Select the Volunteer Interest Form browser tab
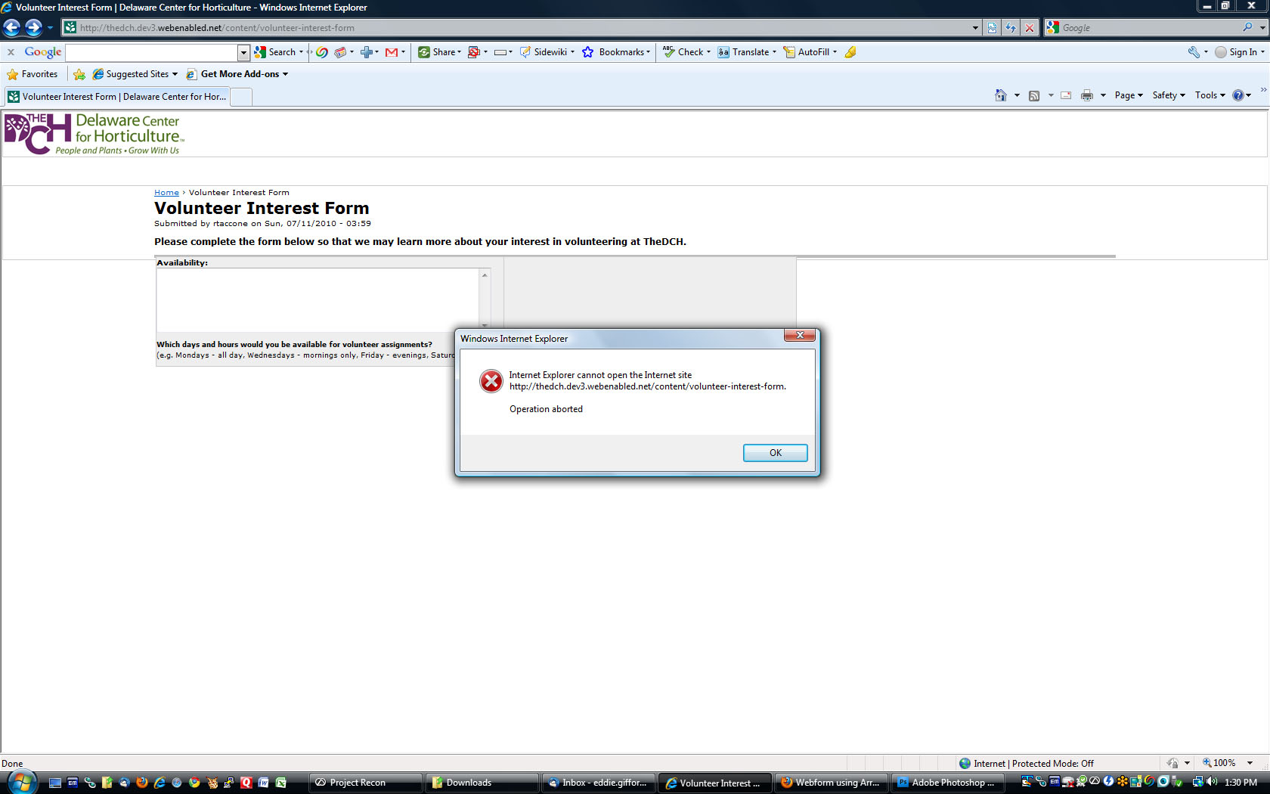This screenshot has height=794, width=1270. point(119,96)
